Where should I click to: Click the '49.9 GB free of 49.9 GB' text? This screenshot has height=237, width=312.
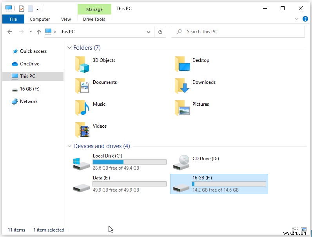point(116,190)
